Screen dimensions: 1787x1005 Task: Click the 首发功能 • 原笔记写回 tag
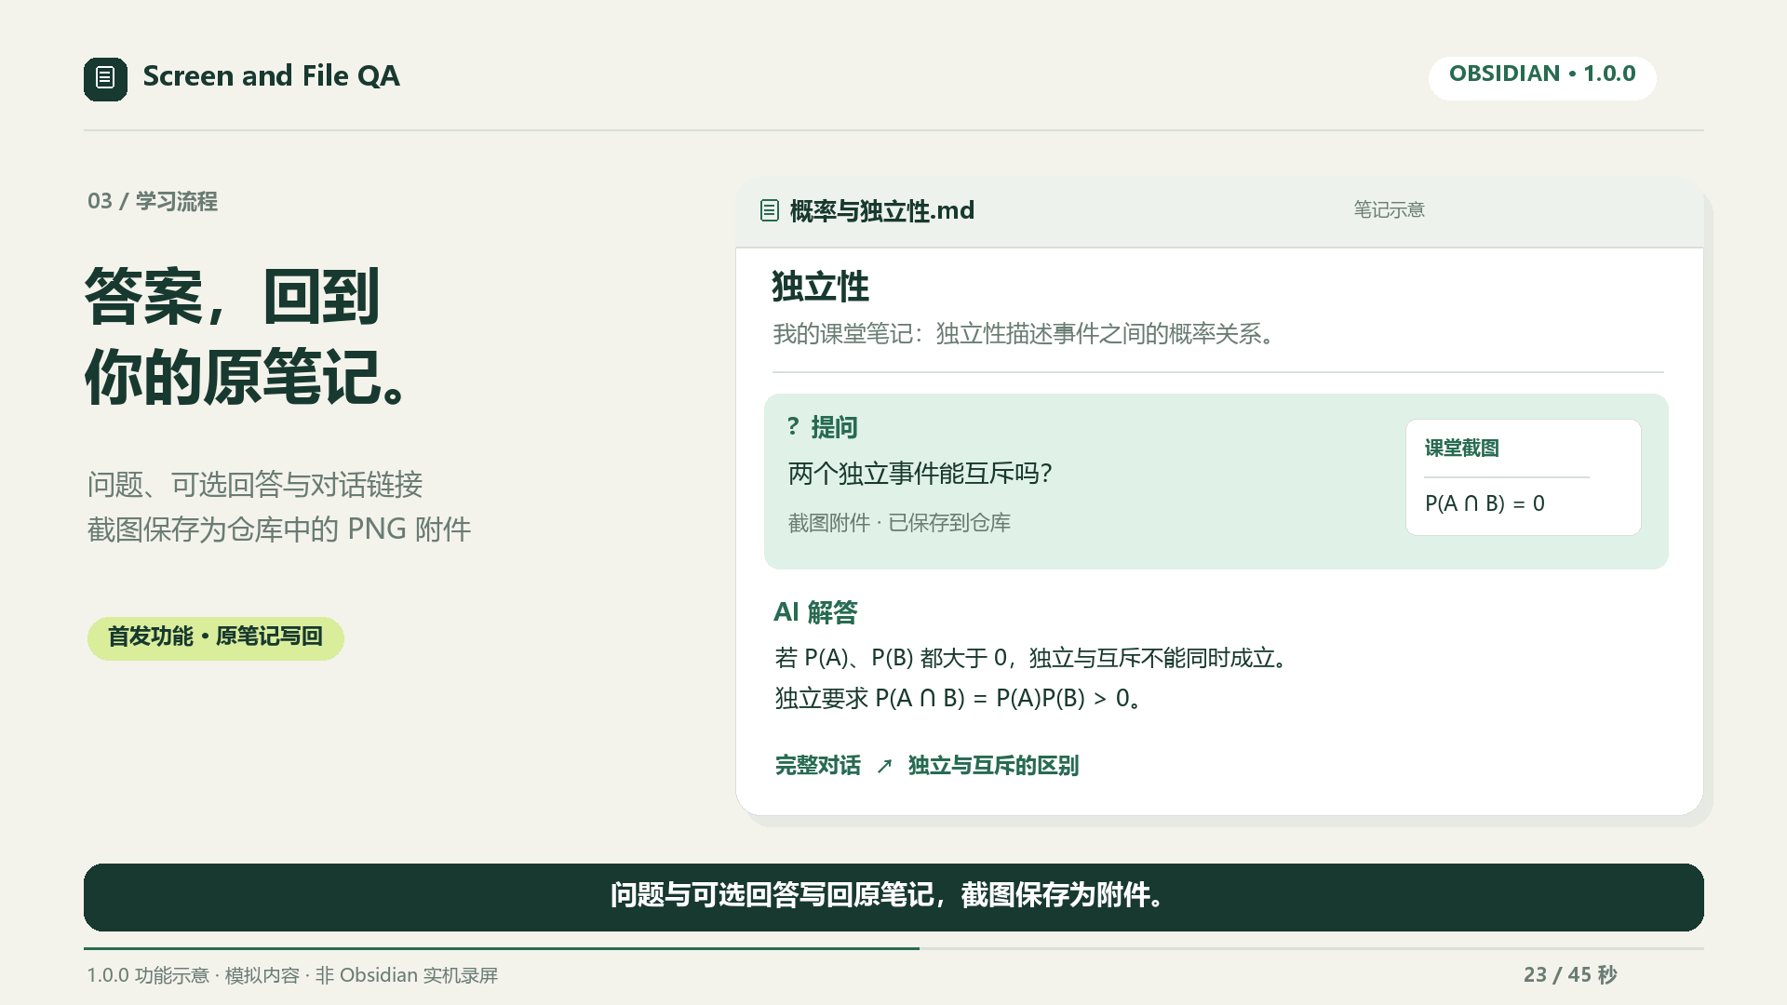pyautogui.click(x=216, y=637)
